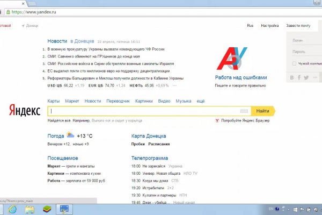
Task: Click the VK social login icon
Action: pos(292,77)
